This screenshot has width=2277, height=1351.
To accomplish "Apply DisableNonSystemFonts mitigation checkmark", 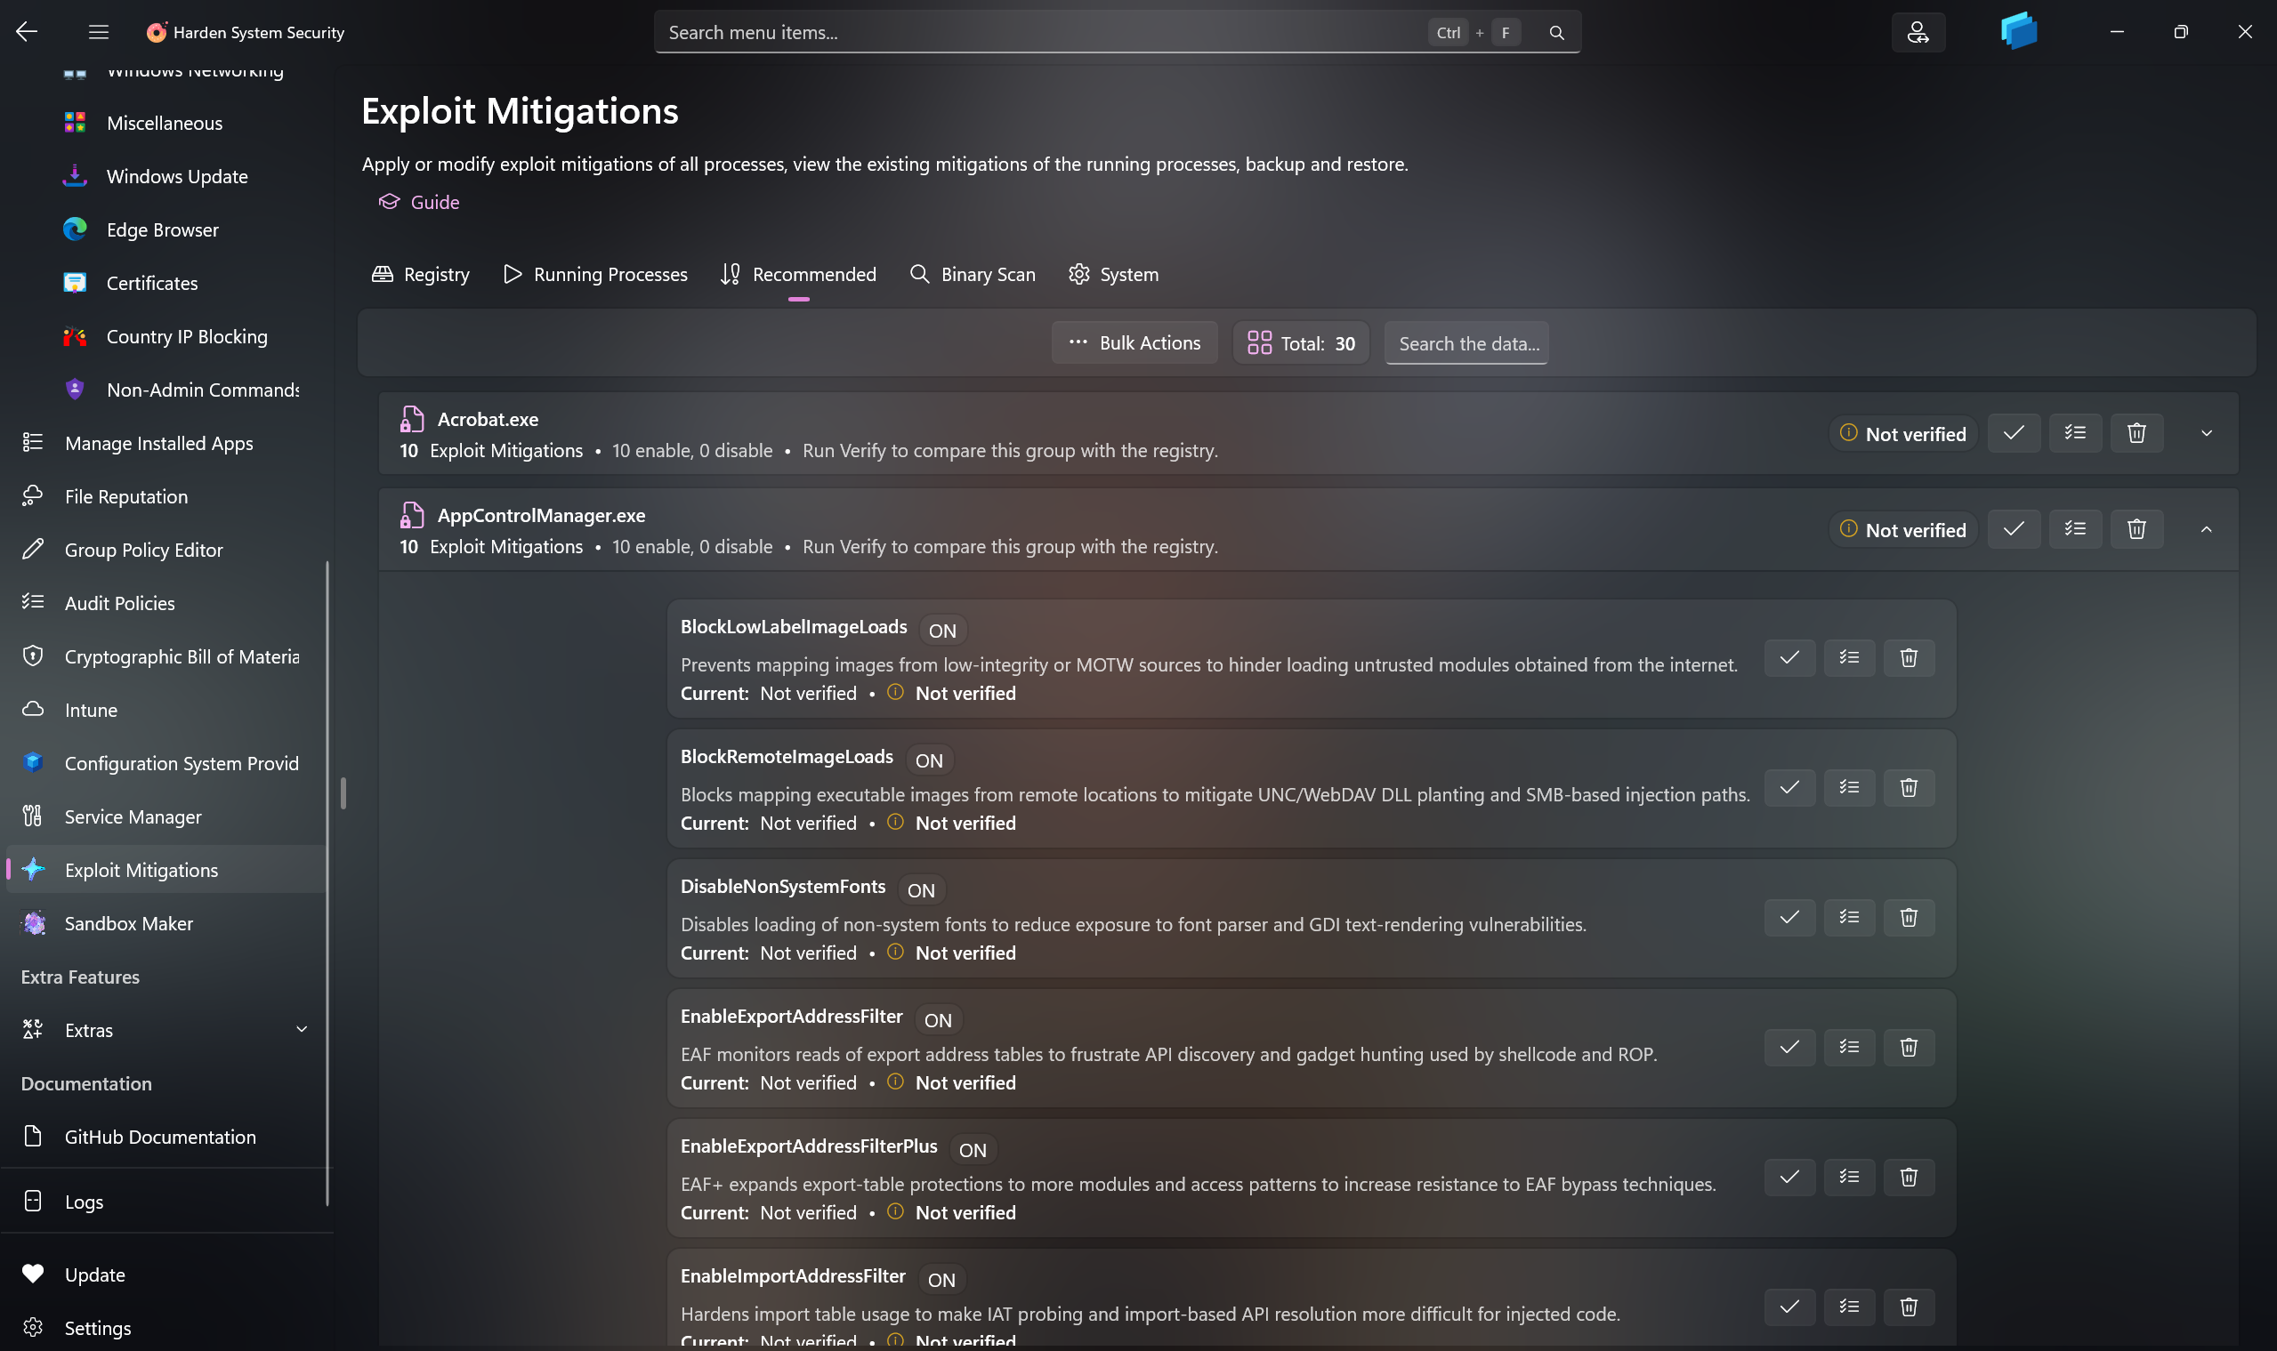I will coord(1789,918).
